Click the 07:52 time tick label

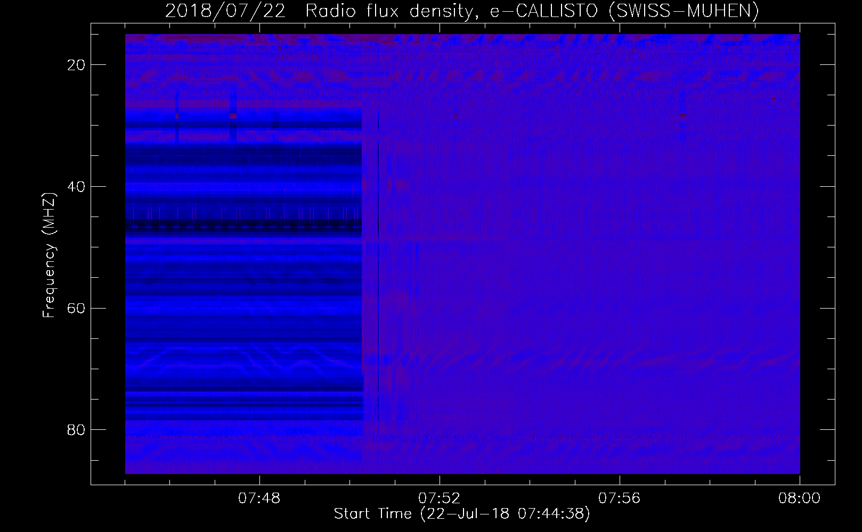coord(440,498)
